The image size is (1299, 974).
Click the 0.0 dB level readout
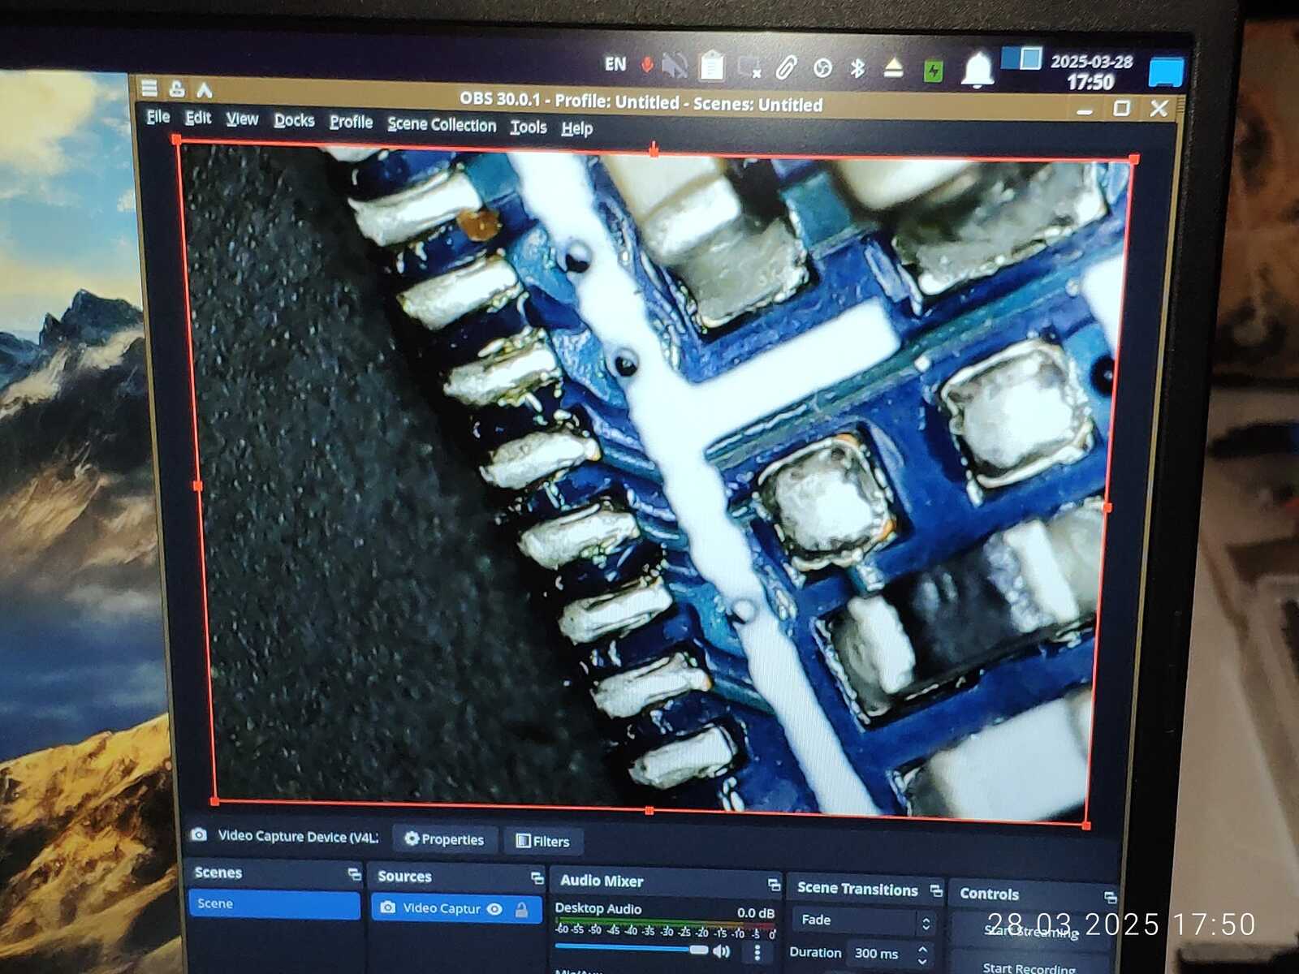coord(755,913)
